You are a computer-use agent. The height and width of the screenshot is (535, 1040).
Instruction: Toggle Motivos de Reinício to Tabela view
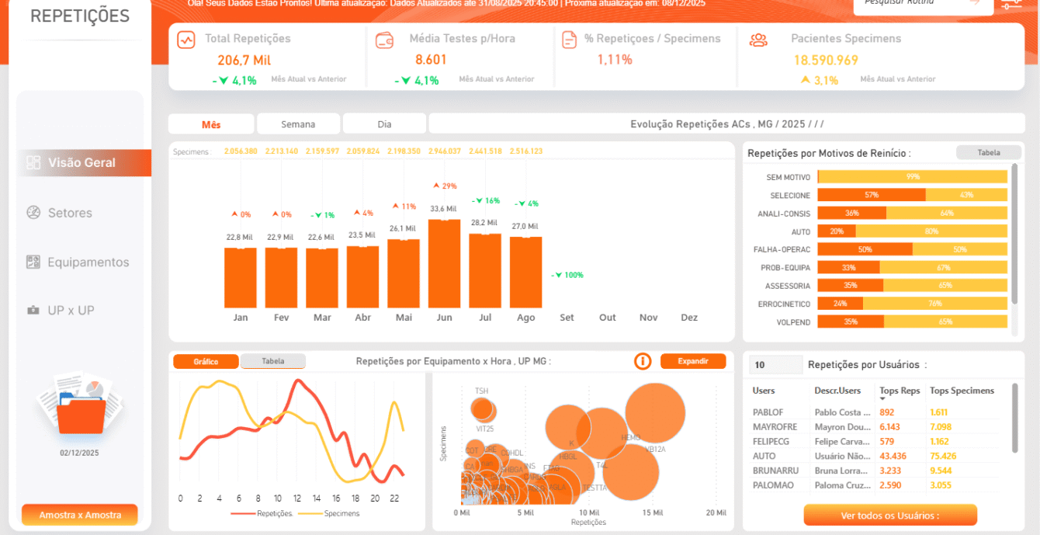[x=988, y=153]
